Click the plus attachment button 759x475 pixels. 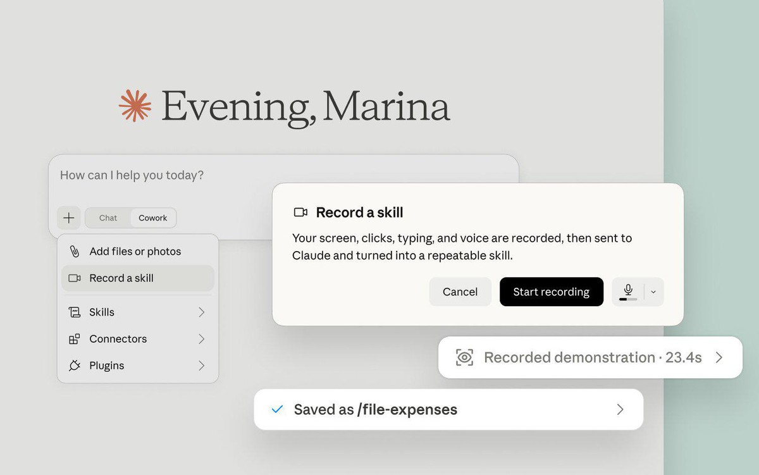pos(69,218)
